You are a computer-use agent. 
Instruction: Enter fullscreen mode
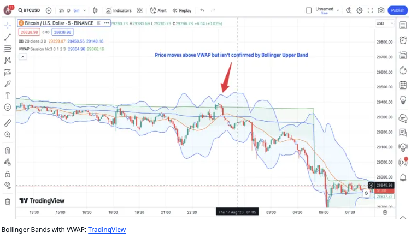tap(370, 10)
